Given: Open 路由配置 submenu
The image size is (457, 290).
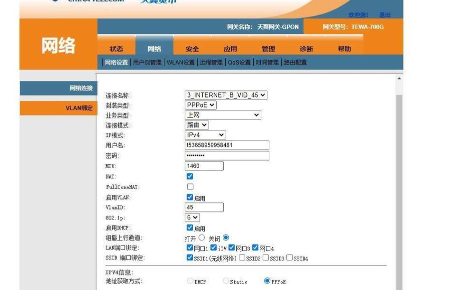Looking at the screenshot, I should 295,62.
